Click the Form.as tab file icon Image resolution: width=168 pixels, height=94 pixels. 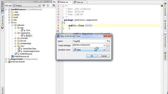coord(75,2)
